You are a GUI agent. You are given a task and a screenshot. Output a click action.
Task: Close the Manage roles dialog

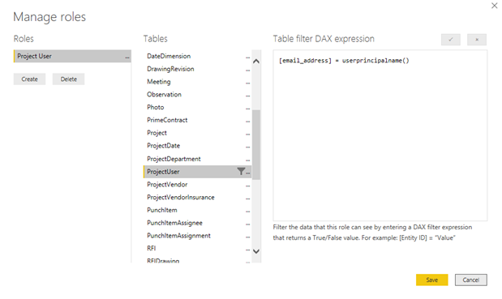(x=495, y=6)
